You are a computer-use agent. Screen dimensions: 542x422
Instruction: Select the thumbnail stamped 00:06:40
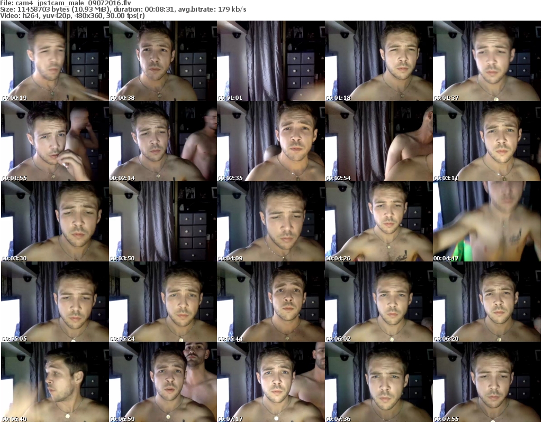coord(55,382)
